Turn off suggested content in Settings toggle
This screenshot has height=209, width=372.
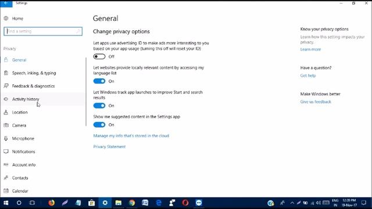coord(99,125)
